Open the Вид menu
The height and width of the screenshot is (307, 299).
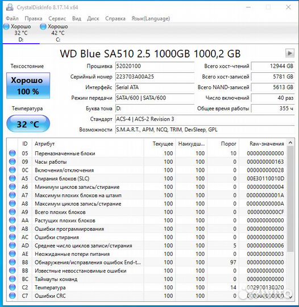pyautogui.click(x=77, y=18)
